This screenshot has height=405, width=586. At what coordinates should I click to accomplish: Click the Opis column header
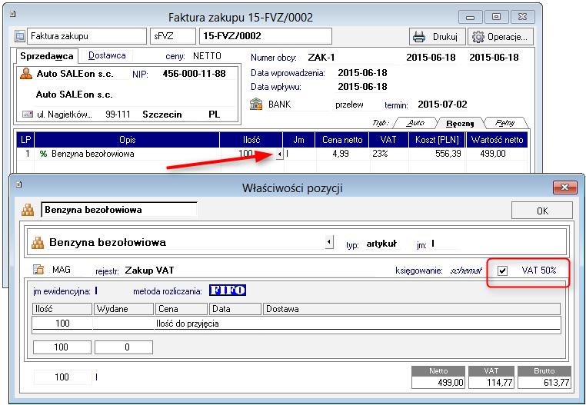[x=127, y=140]
